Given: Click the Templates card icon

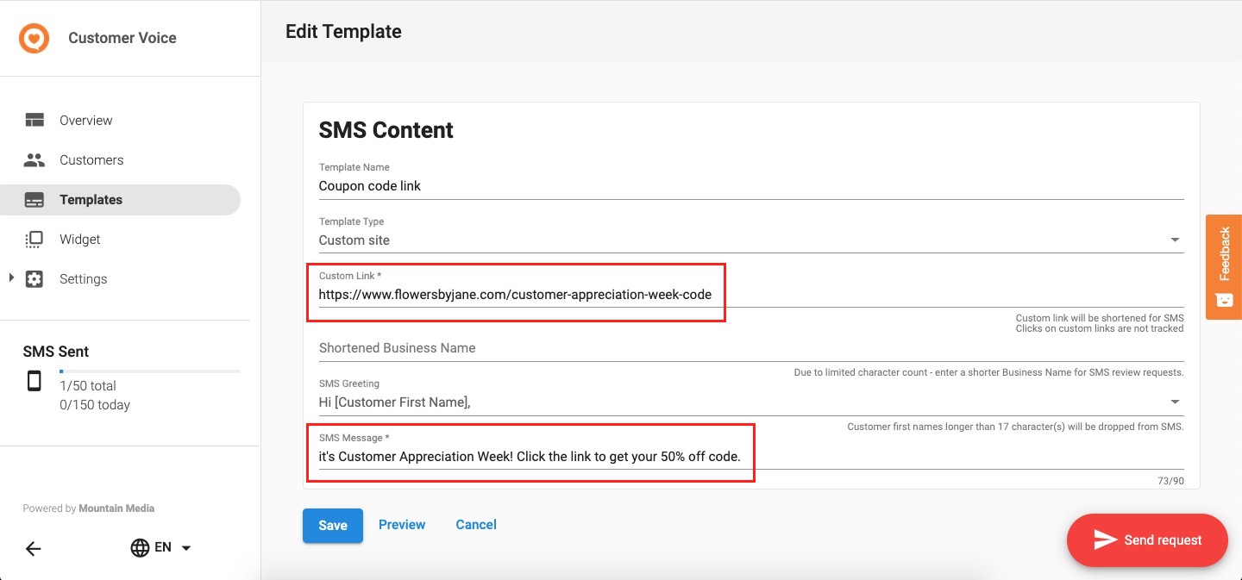Looking at the screenshot, I should tap(34, 200).
